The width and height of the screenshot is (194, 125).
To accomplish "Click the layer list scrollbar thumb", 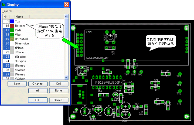I will coord(66,28).
